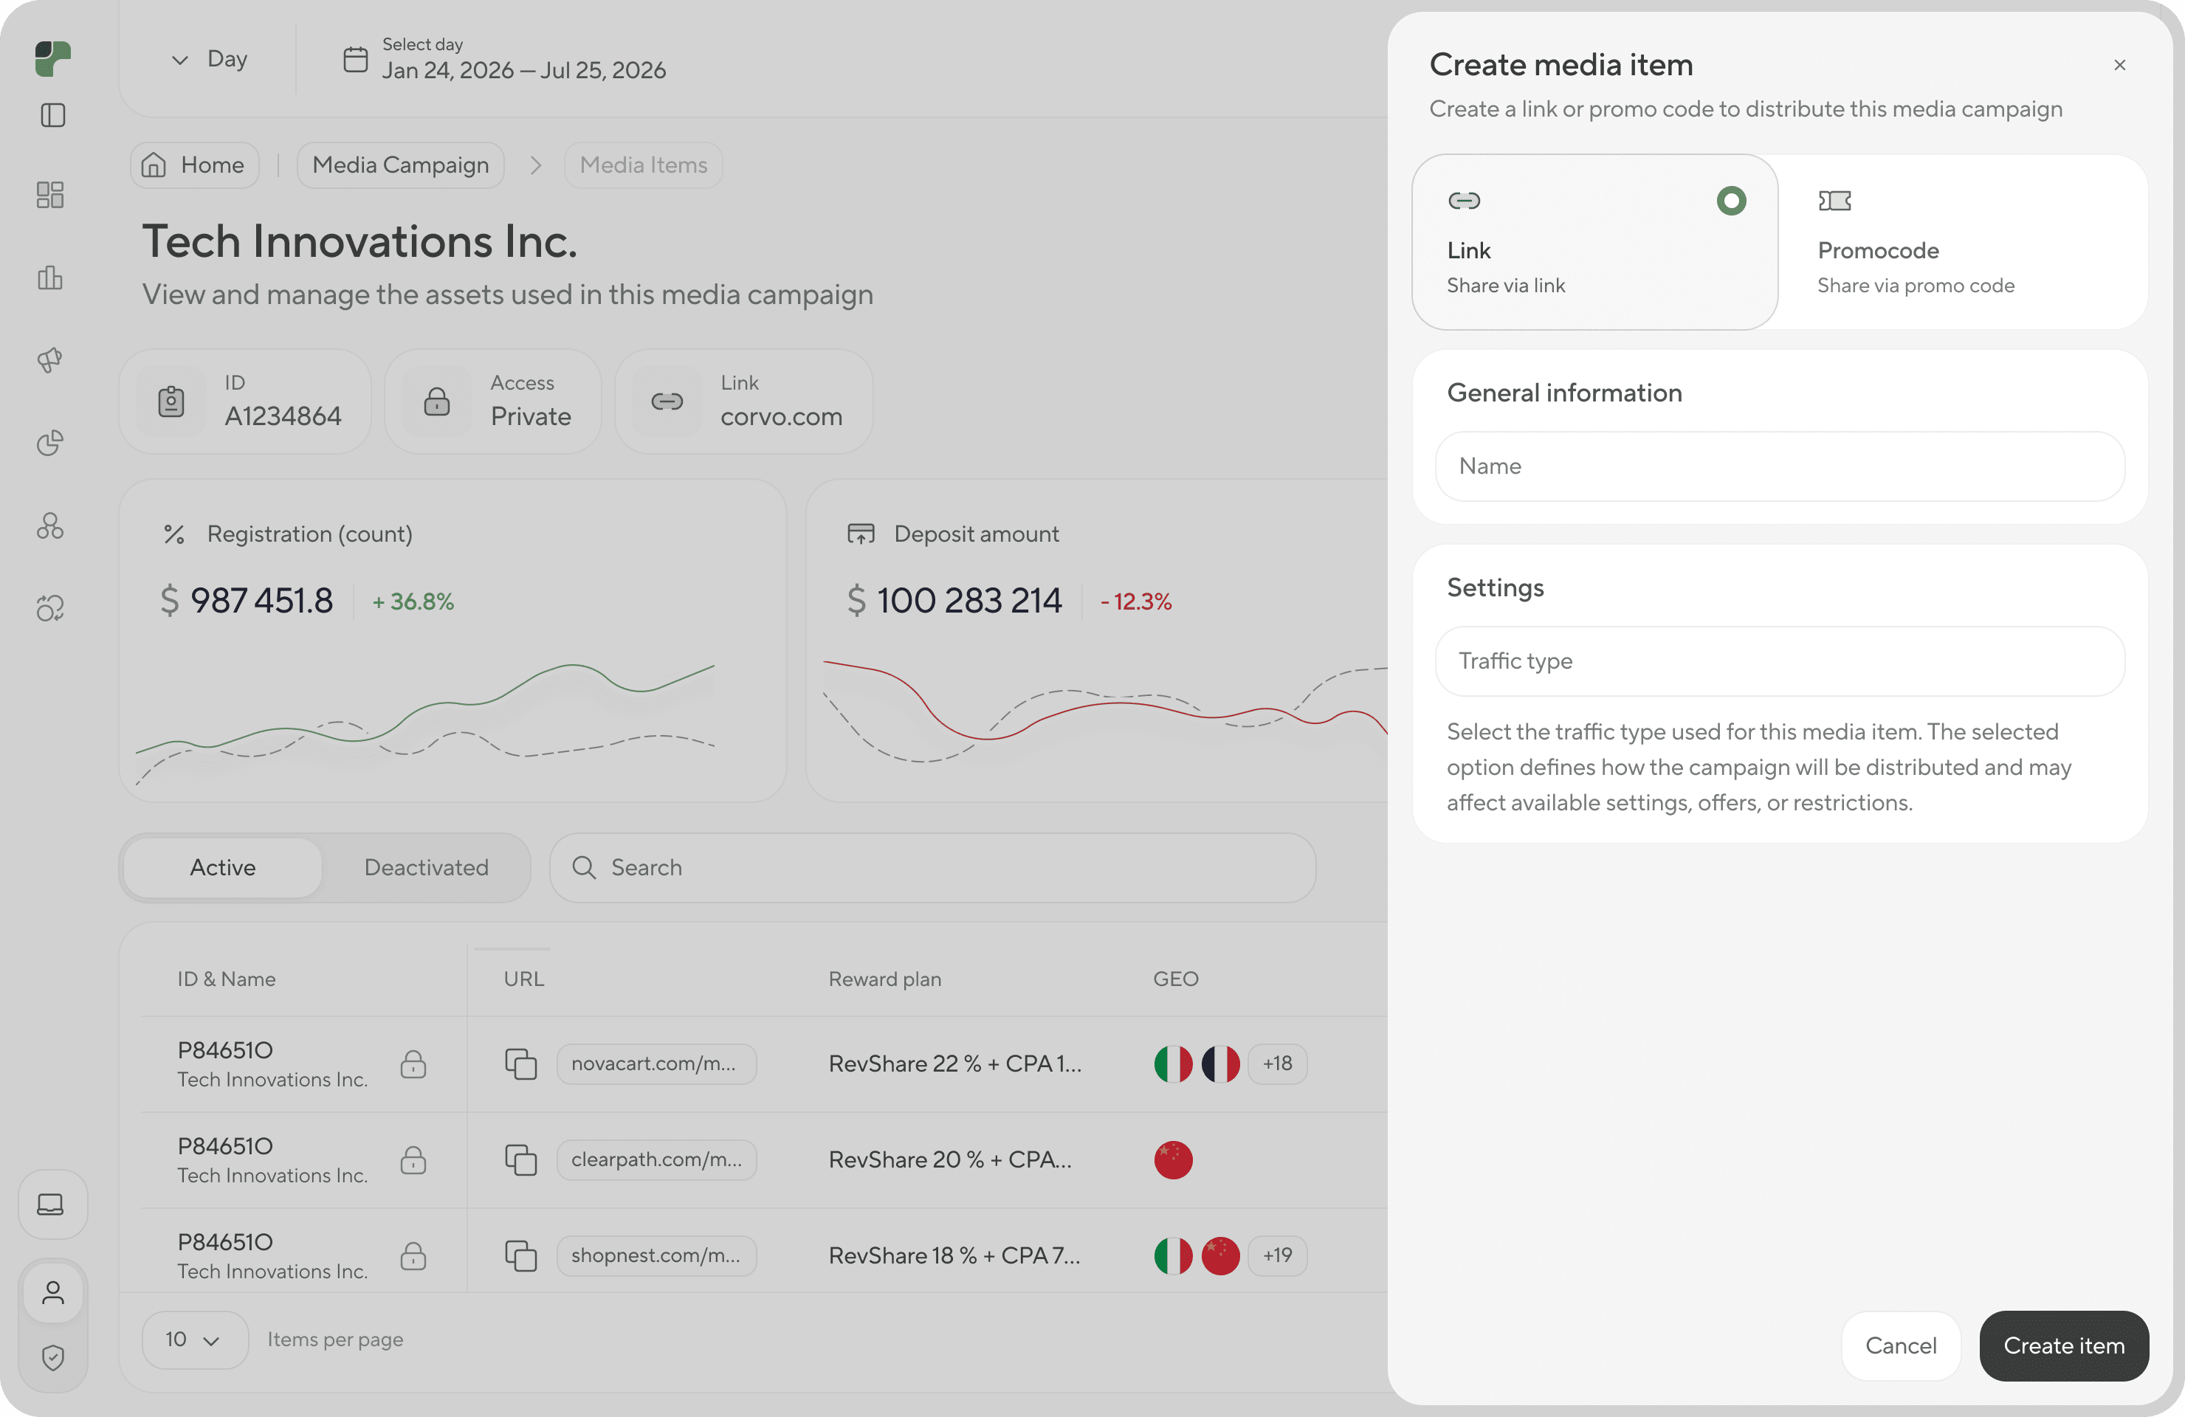Screen dimensions: 2185x1417
Task: Open the date range picker Jan 24 – Jul 25
Action: coord(504,60)
